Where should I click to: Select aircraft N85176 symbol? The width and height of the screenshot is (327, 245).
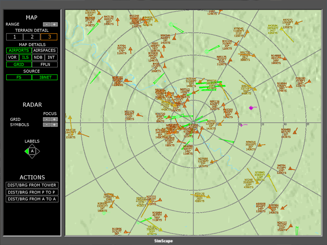(230, 60)
